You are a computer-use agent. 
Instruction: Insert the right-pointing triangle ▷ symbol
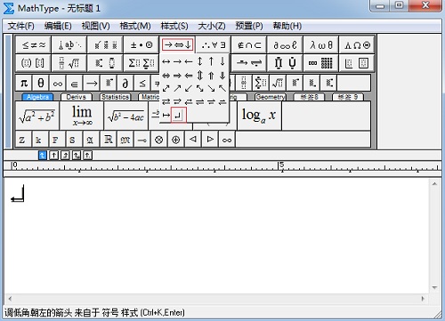(210, 140)
